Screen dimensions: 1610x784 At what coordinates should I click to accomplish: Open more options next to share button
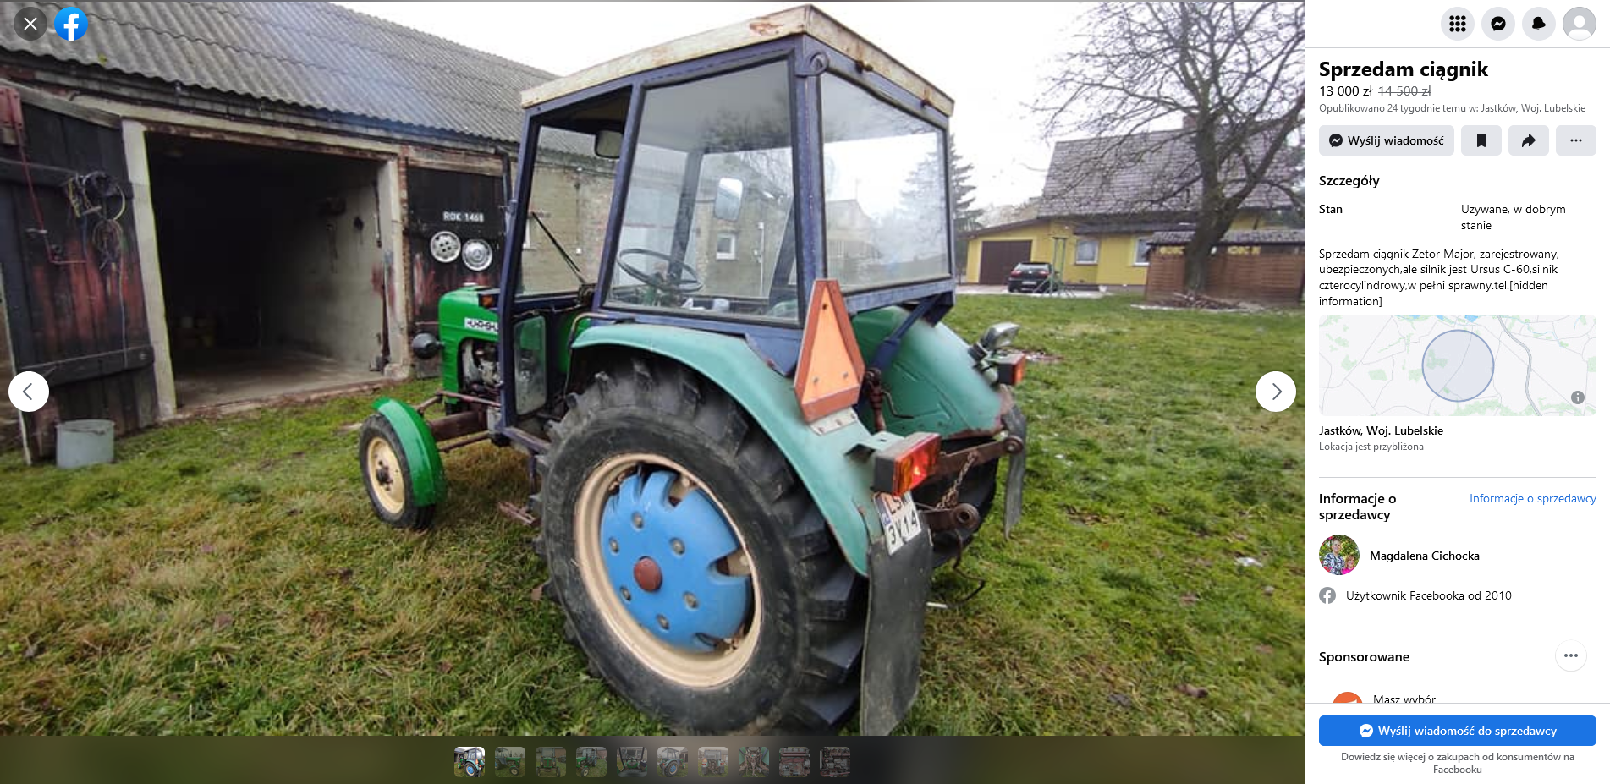[1575, 140]
